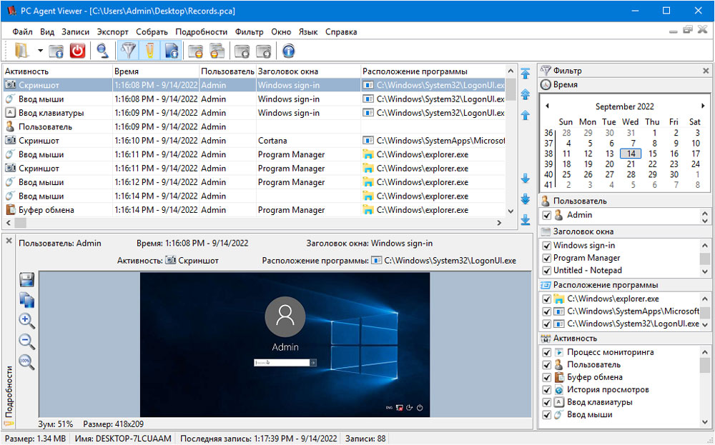Click the blue info icon in toolbar
Image resolution: width=715 pixels, height=445 pixels.
point(288,51)
